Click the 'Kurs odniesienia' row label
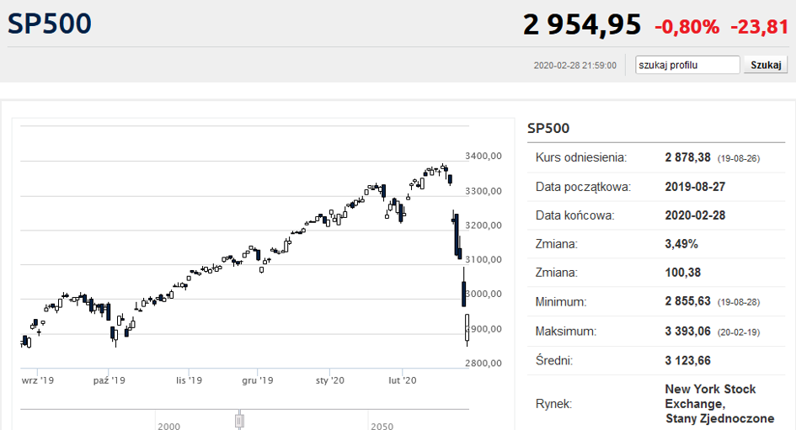This screenshot has height=430, width=796. coord(581,157)
